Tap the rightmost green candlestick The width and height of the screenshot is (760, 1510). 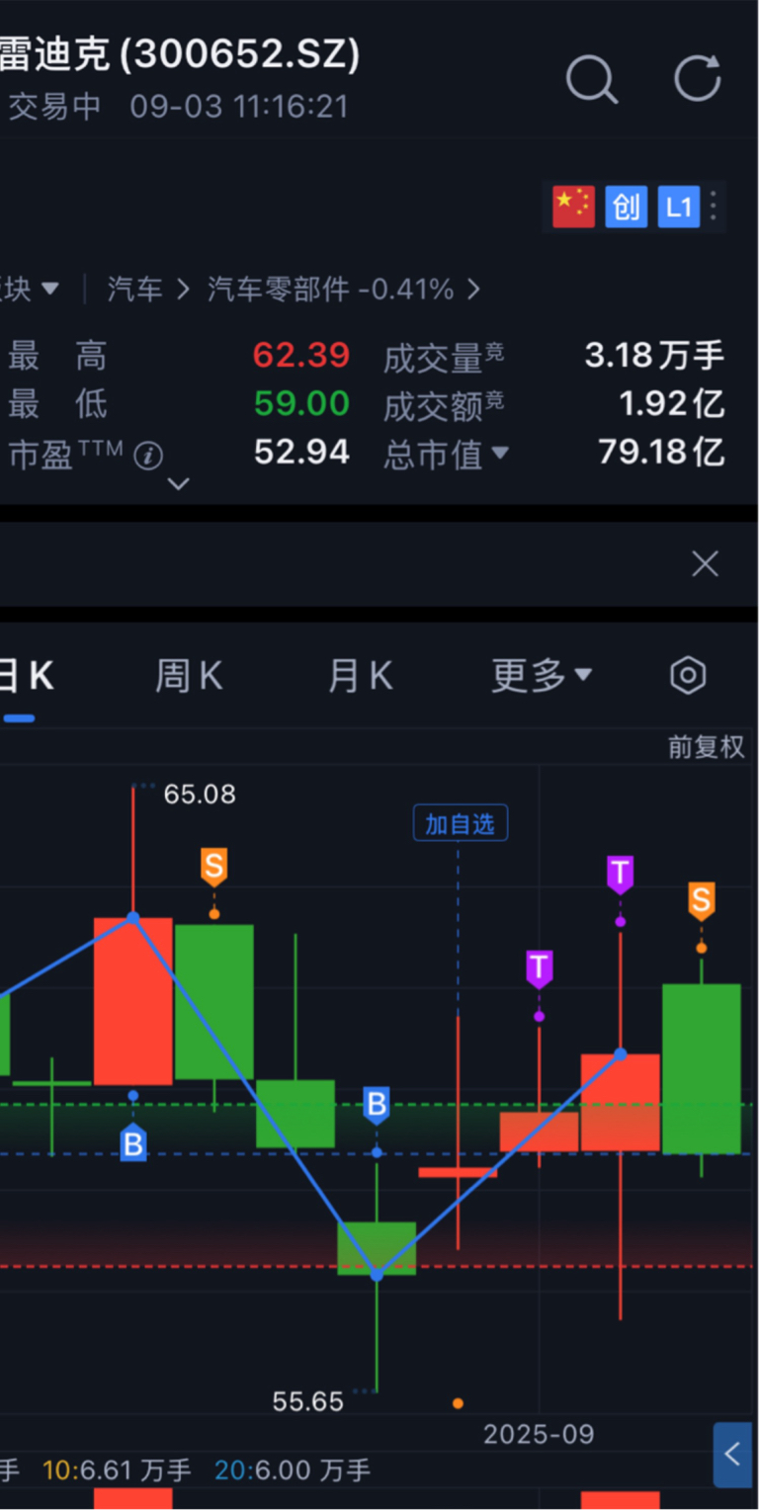coord(701,1068)
